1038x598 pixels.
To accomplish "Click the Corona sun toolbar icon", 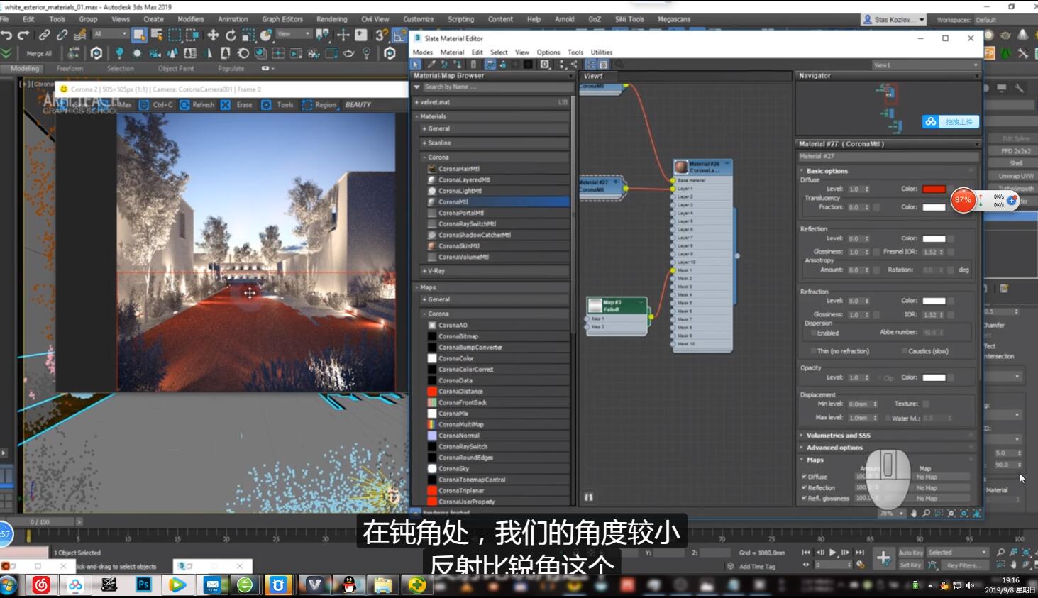I will [137, 53].
